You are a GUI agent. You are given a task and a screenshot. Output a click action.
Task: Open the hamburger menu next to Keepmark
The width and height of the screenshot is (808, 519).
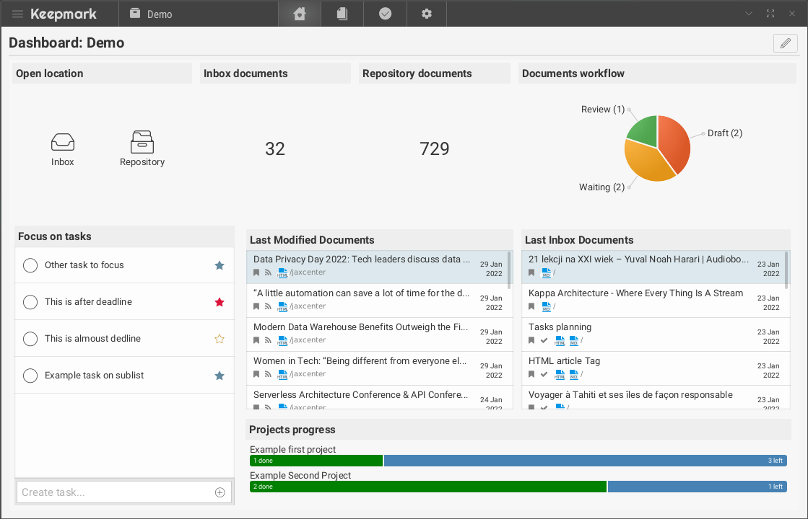(18, 14)
